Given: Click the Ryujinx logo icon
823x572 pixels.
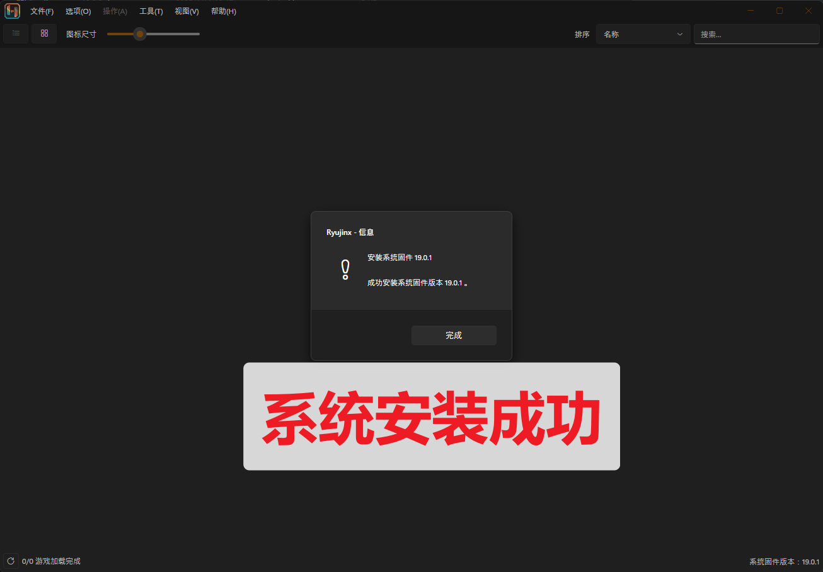Looking at the screenshot, I should (x=13, y=11).
